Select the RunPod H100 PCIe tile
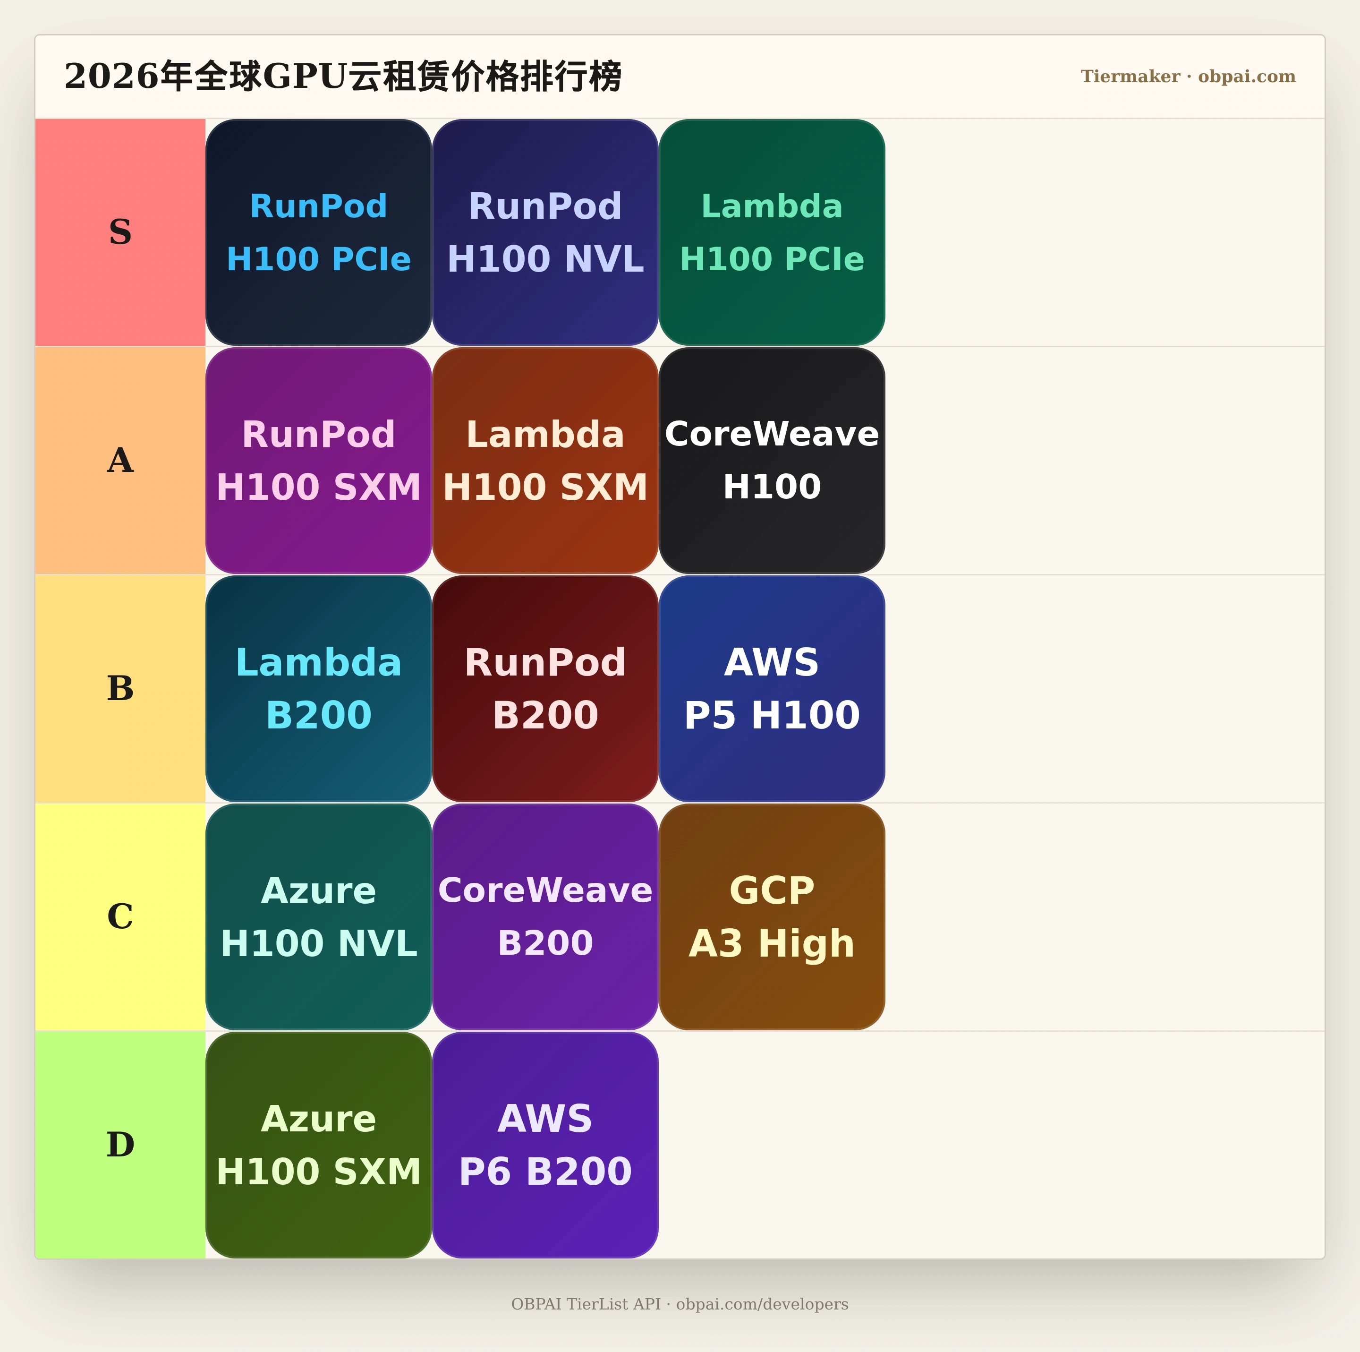The width and height of the screenshot is (1360, 1352). [318, 232]
